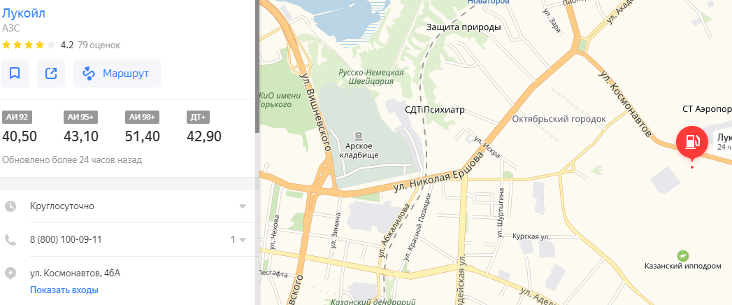Viewport: 732px width, 305px height.
Task: Click the phone handset icon
Action: [10, 240]
